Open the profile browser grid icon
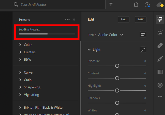 143,34
